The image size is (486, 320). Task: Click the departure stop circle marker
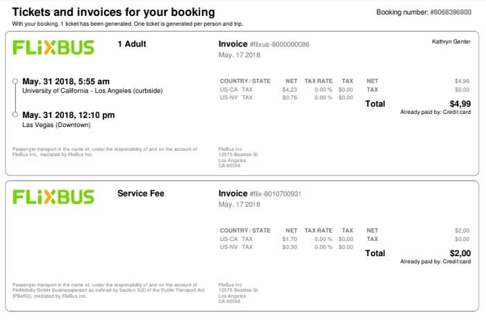[15, 81]
